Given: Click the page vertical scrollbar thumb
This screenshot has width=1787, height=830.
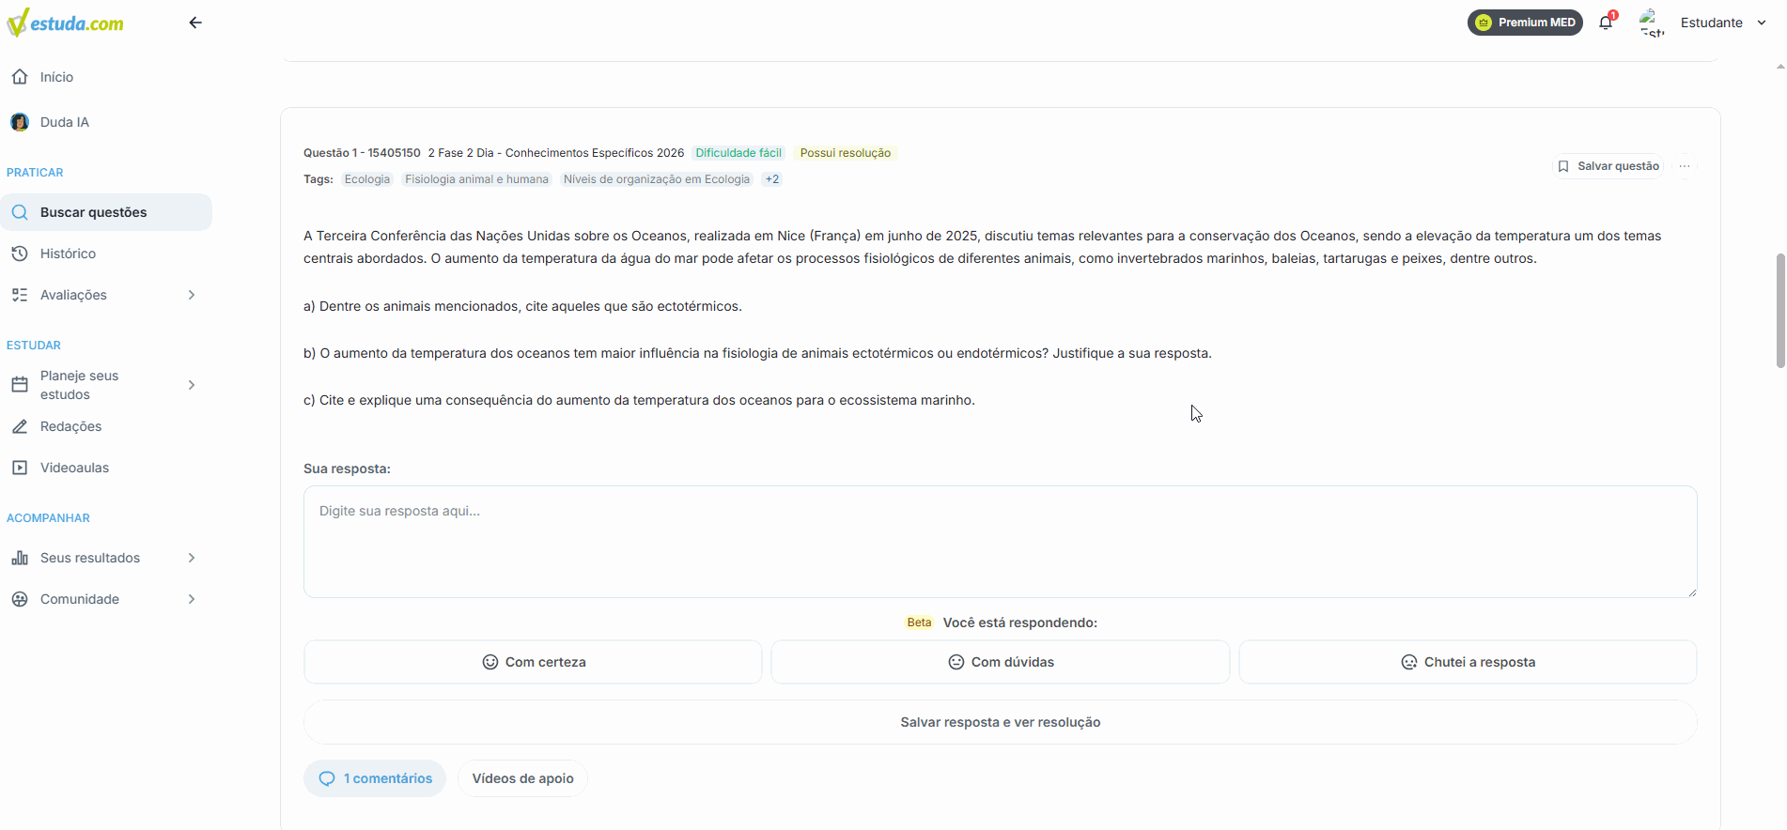Looking at the screenshot, I should pyautogui.click(x=1779, y=310).
